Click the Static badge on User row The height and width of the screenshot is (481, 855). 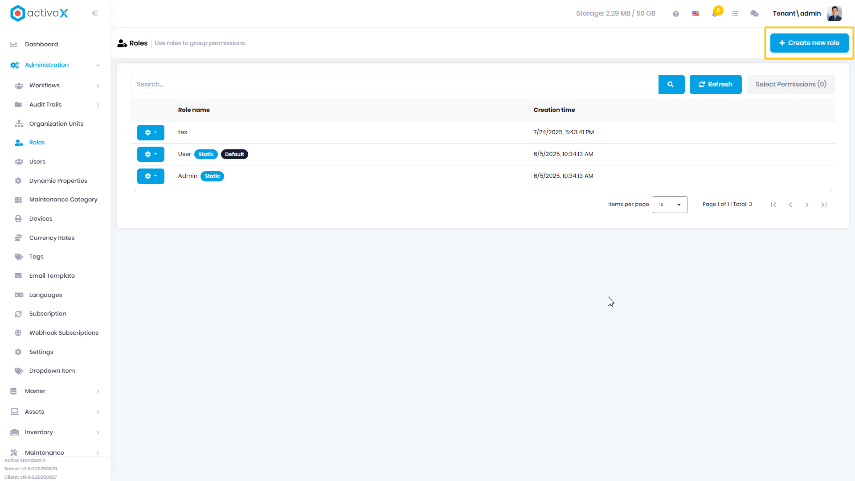coord(206,154)
